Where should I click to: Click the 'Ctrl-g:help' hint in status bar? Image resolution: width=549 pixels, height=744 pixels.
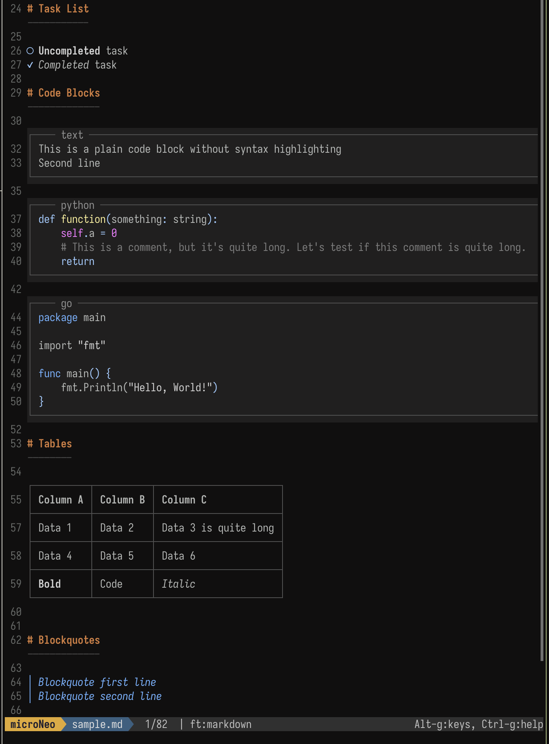click(512, 724)
